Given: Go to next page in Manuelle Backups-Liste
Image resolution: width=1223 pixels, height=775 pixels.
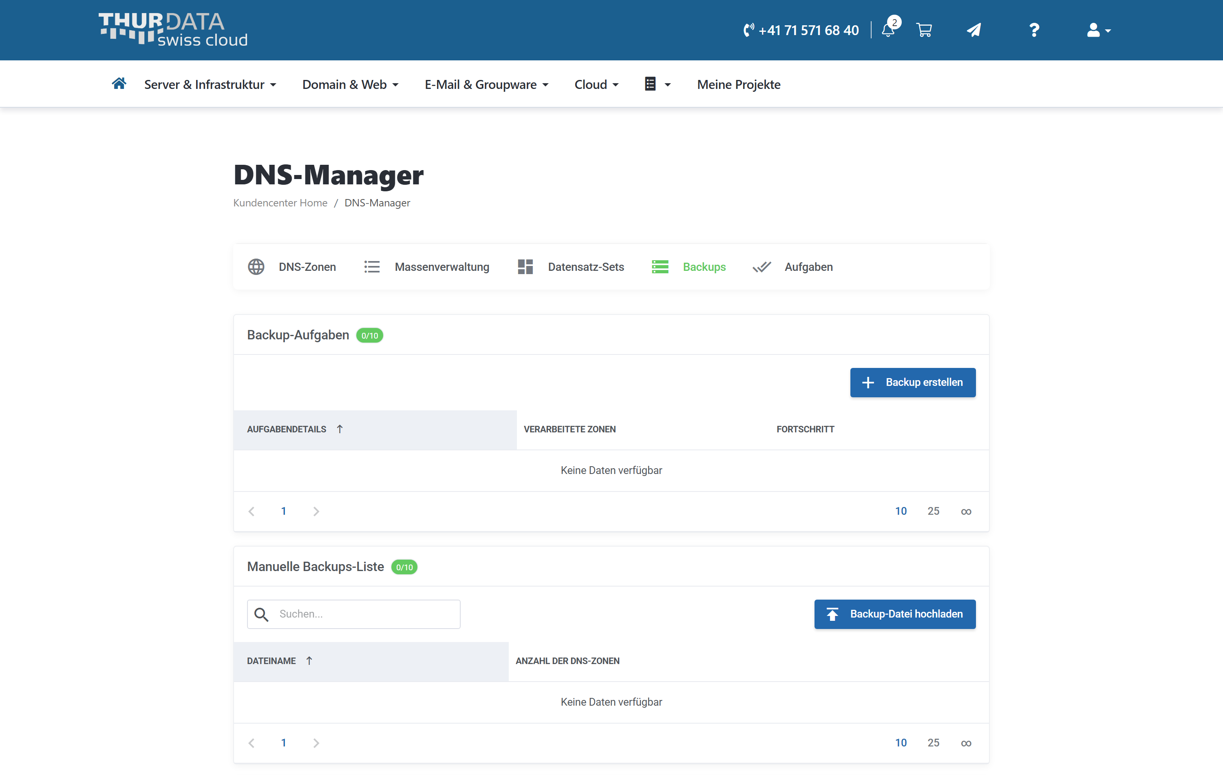Looking at the screenshot, I should click(x=316, y=743).
